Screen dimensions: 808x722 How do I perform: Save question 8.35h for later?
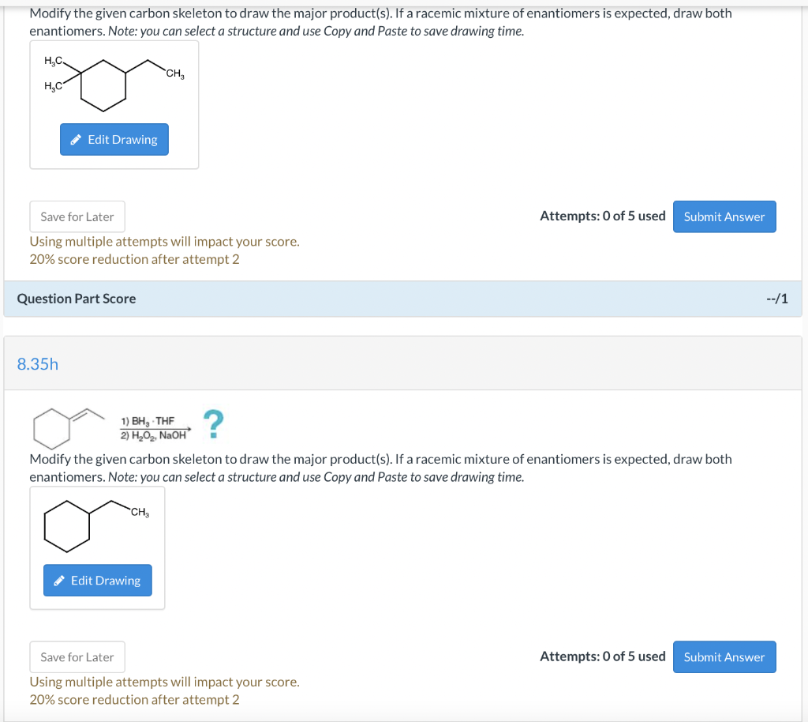77,656
